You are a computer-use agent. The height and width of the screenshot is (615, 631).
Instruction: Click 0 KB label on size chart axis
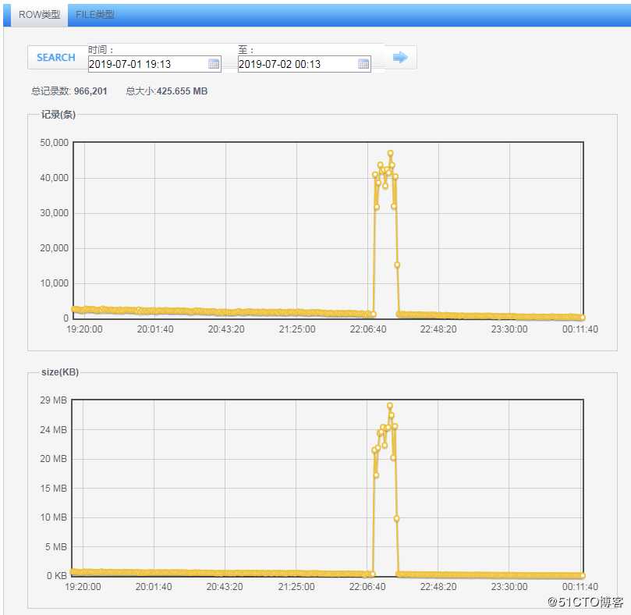[57, 575]
